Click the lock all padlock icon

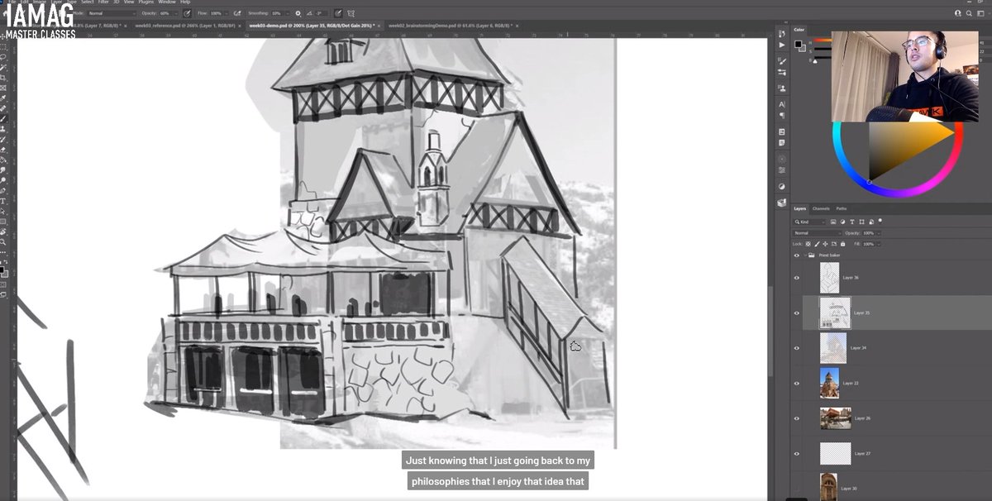point(842,244)
